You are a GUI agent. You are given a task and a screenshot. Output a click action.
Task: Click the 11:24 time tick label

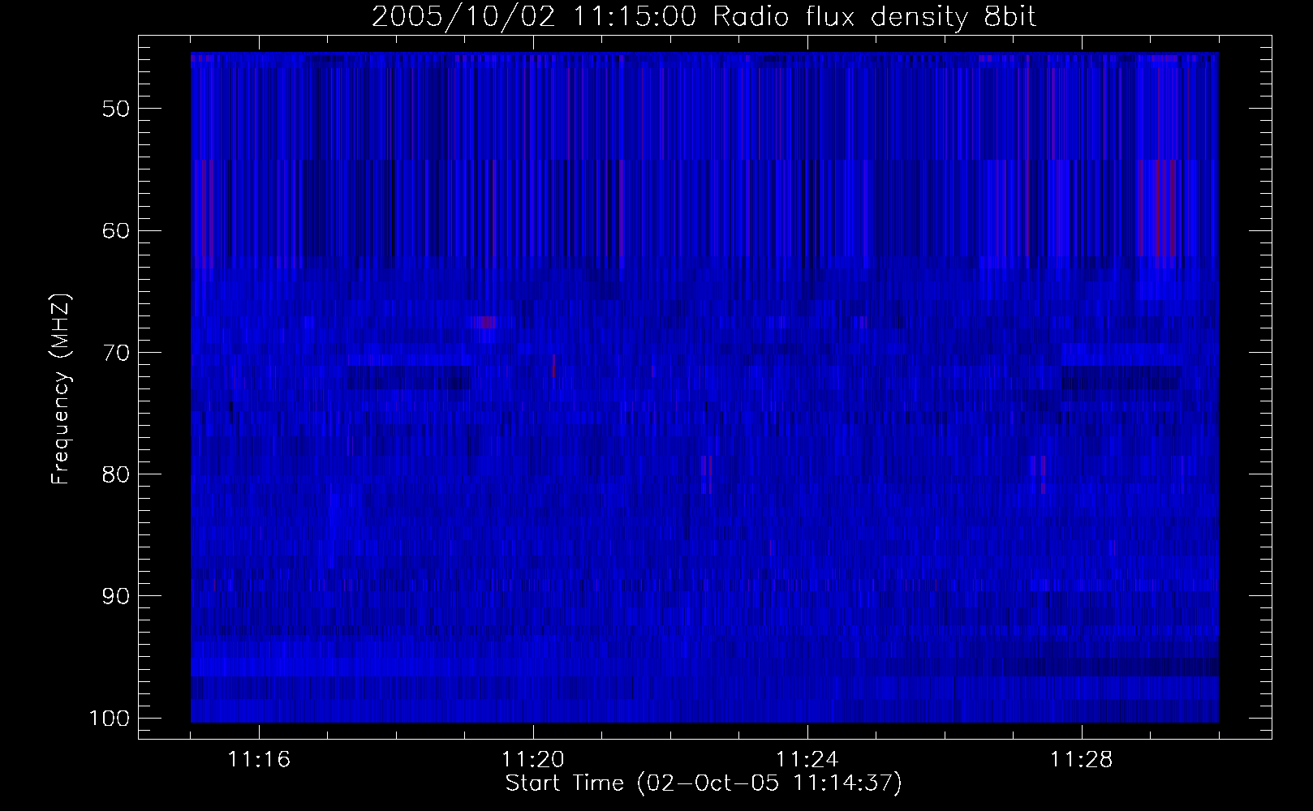pos(807,760)
